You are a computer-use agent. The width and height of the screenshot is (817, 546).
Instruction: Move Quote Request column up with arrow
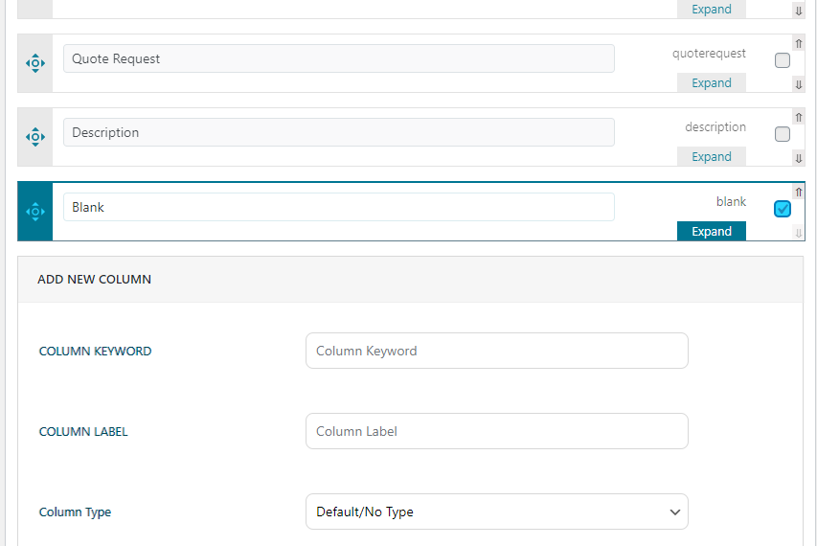click(x=799, y=44)
